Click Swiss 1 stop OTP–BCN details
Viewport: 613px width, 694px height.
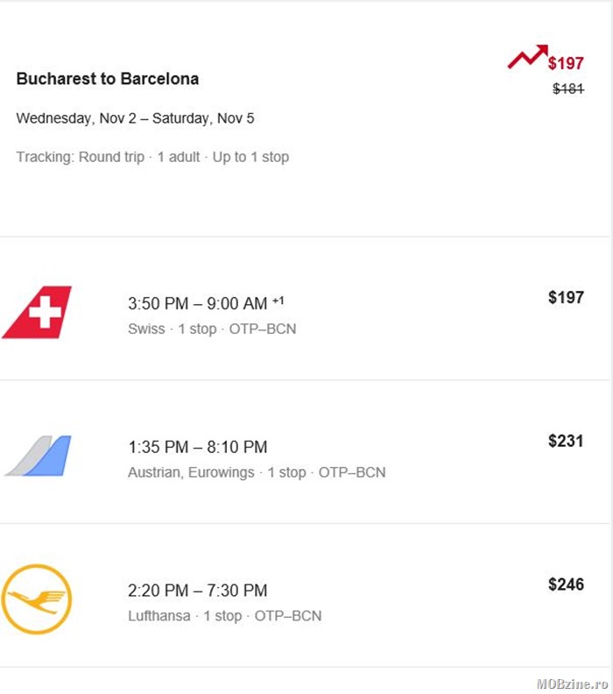click(212, 329)
